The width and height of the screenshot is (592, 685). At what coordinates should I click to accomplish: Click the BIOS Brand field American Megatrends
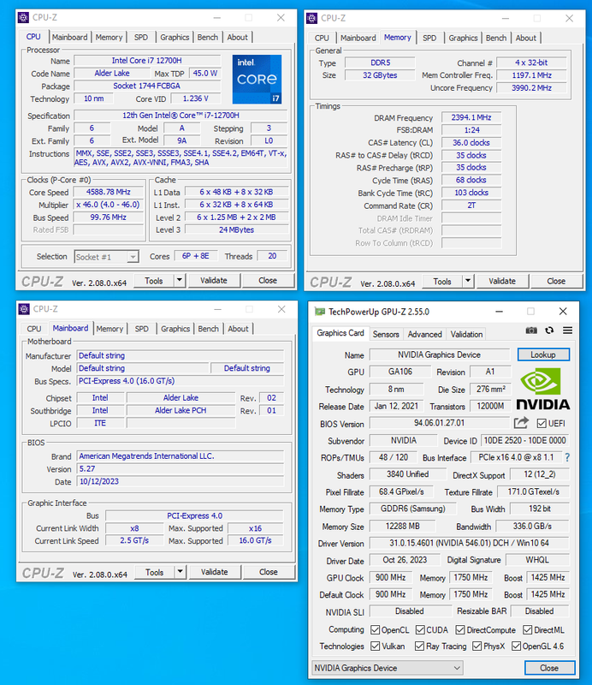pyautogui.click(x=181, y=456)
